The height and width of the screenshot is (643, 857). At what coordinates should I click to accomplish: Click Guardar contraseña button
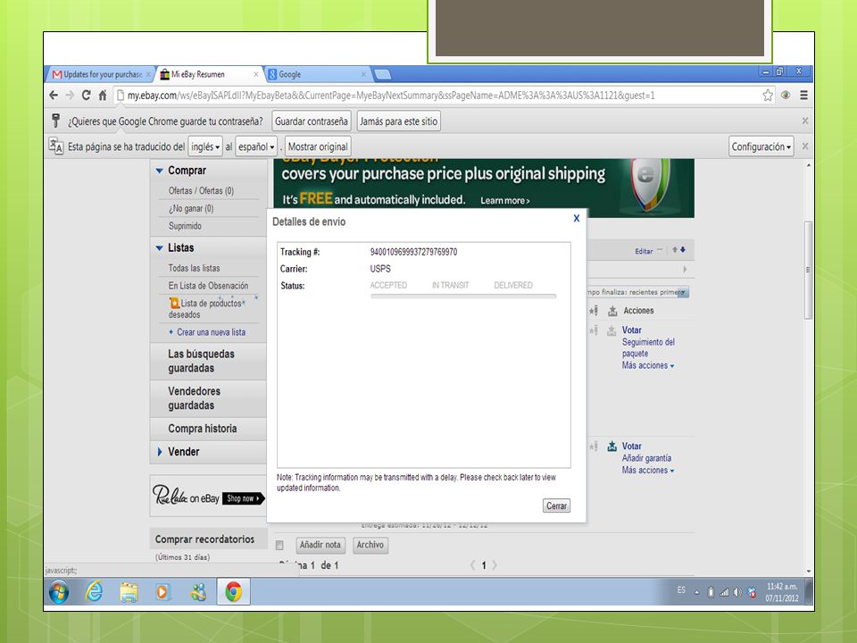click(x=311, y=121)
